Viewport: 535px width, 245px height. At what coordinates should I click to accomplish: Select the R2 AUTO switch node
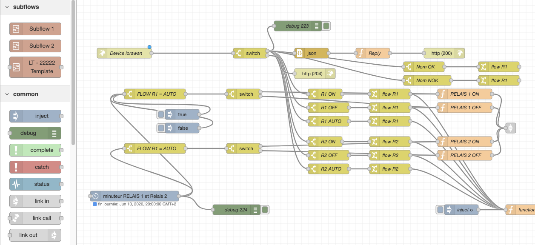(329, 169)
